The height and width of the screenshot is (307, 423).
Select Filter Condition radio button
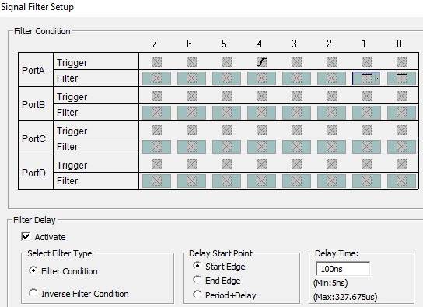click(x=33, y=270)
